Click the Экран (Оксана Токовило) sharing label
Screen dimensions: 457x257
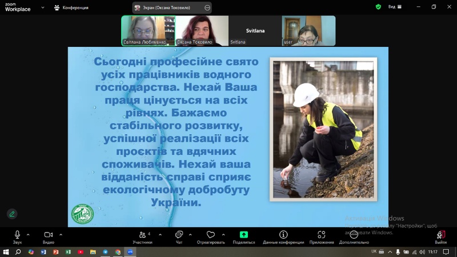point(166,7)
